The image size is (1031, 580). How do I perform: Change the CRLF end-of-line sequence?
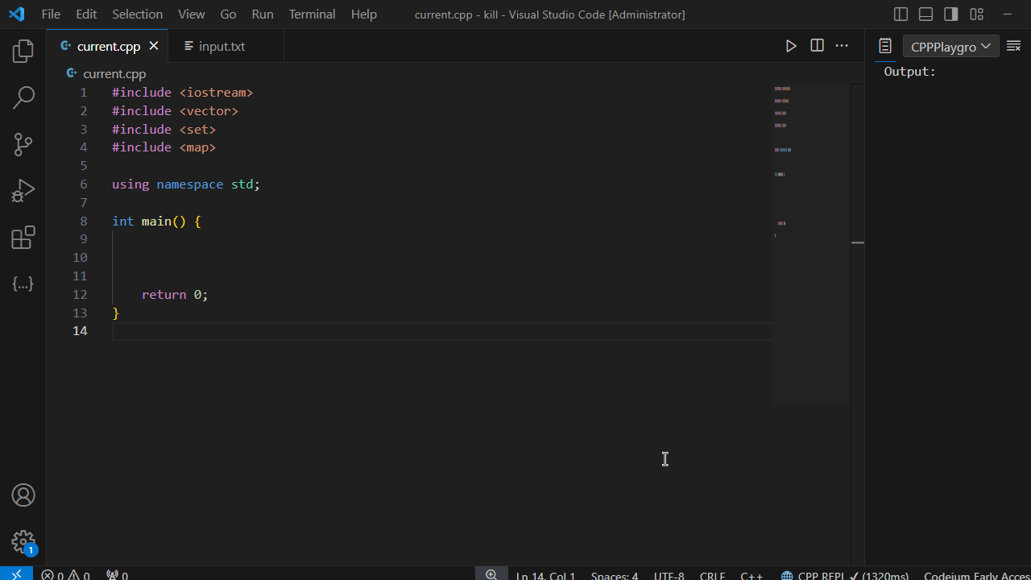pos(712,575)
